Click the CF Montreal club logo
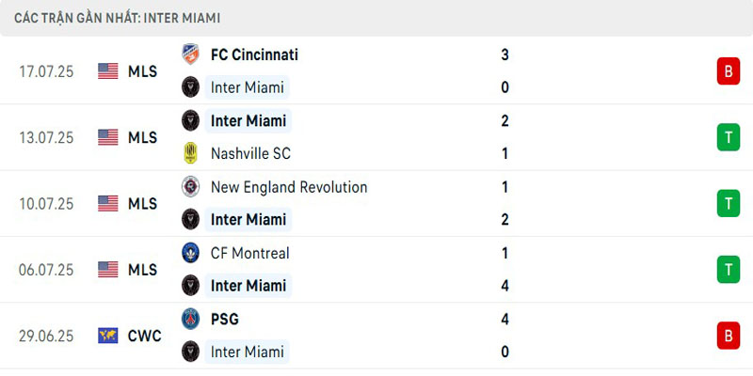The width and height of the screenshot is (753, 376). point(191,253)
